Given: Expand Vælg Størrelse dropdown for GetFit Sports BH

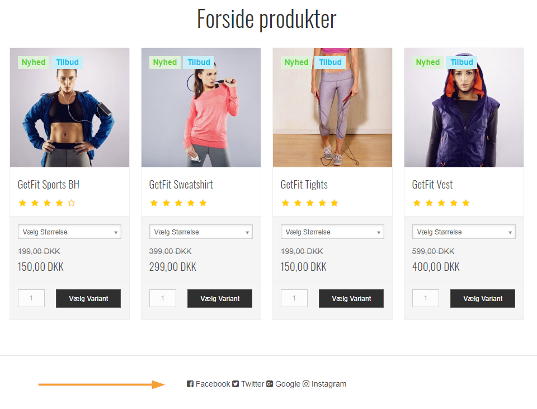Looking at the screenshot, I should point(69,232).
